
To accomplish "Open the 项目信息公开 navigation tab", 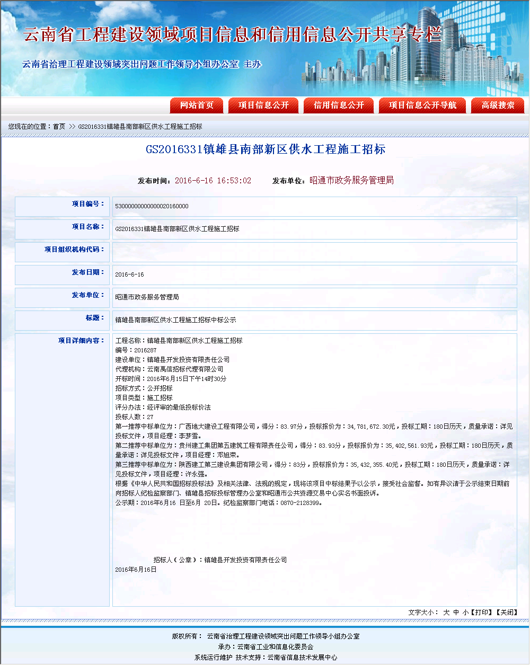I will coord(263,105).
